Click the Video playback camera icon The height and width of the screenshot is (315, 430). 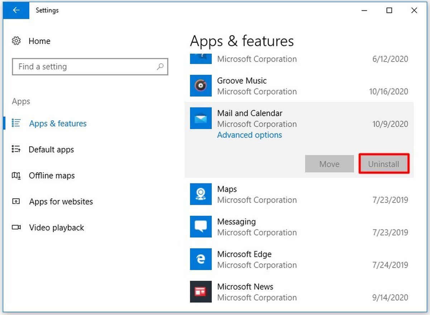(16, 227)
